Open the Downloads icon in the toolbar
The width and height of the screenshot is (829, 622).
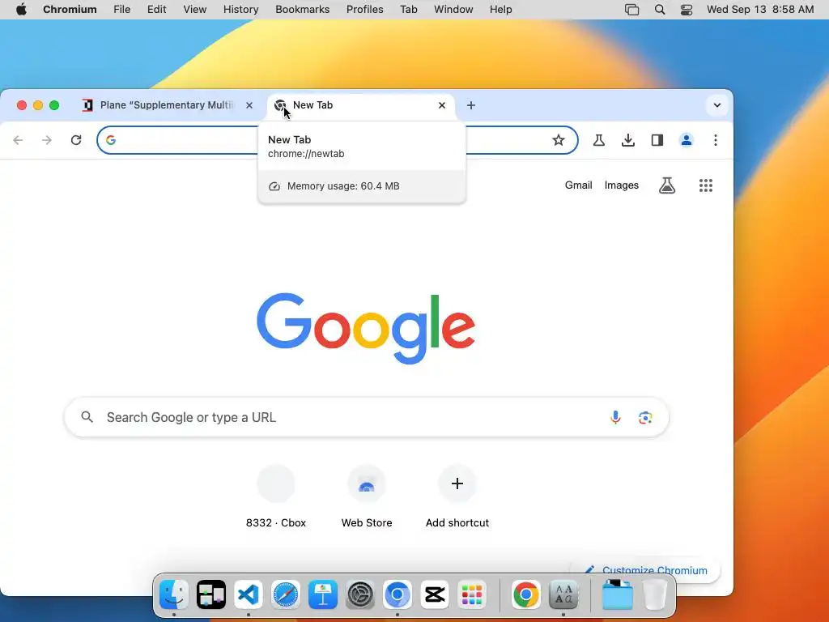pyautogui.click(x=628, y=140)
